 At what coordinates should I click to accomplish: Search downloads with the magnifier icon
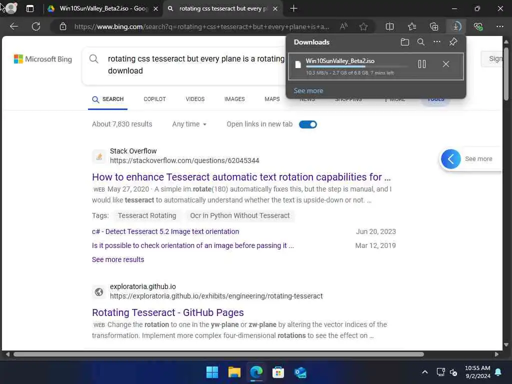point(421,42)
